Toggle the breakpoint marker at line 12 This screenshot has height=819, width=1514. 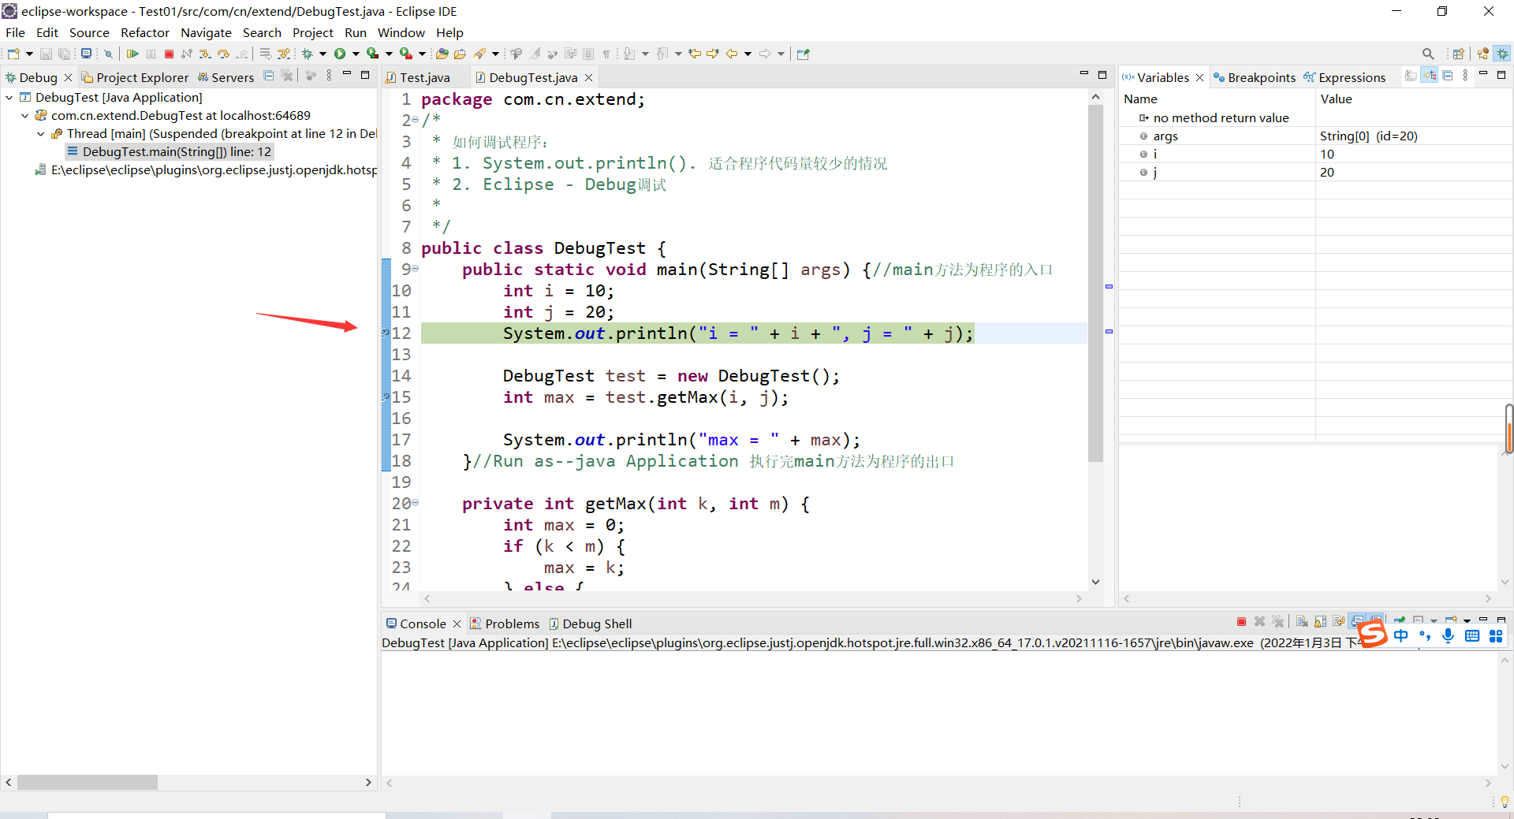coord(386,333)
